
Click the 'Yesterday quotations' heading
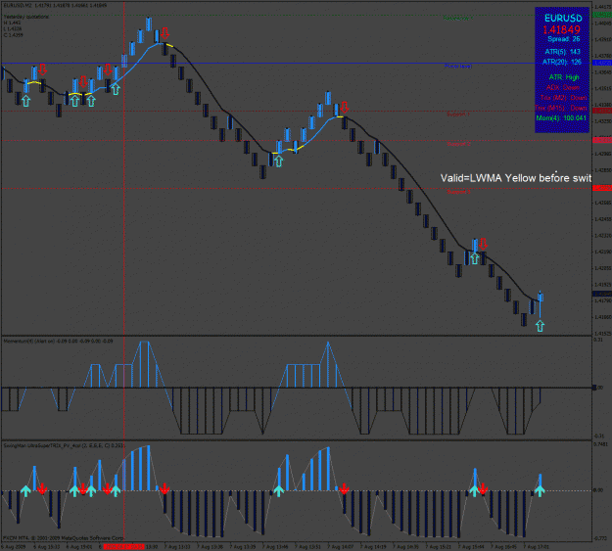(26, 17)
